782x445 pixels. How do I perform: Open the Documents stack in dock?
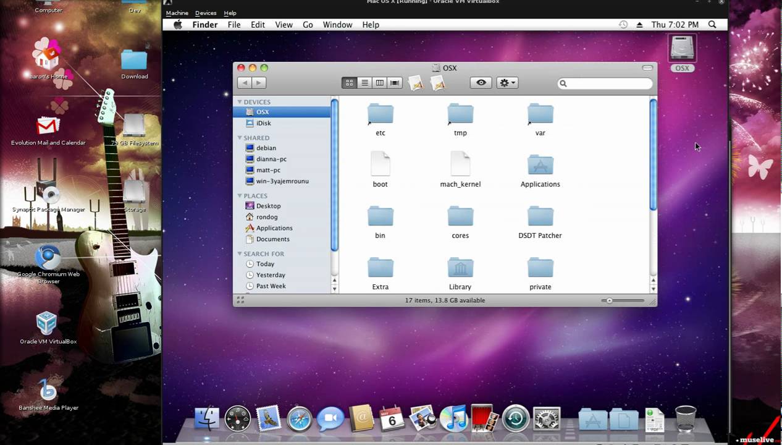tap(623, 420)
